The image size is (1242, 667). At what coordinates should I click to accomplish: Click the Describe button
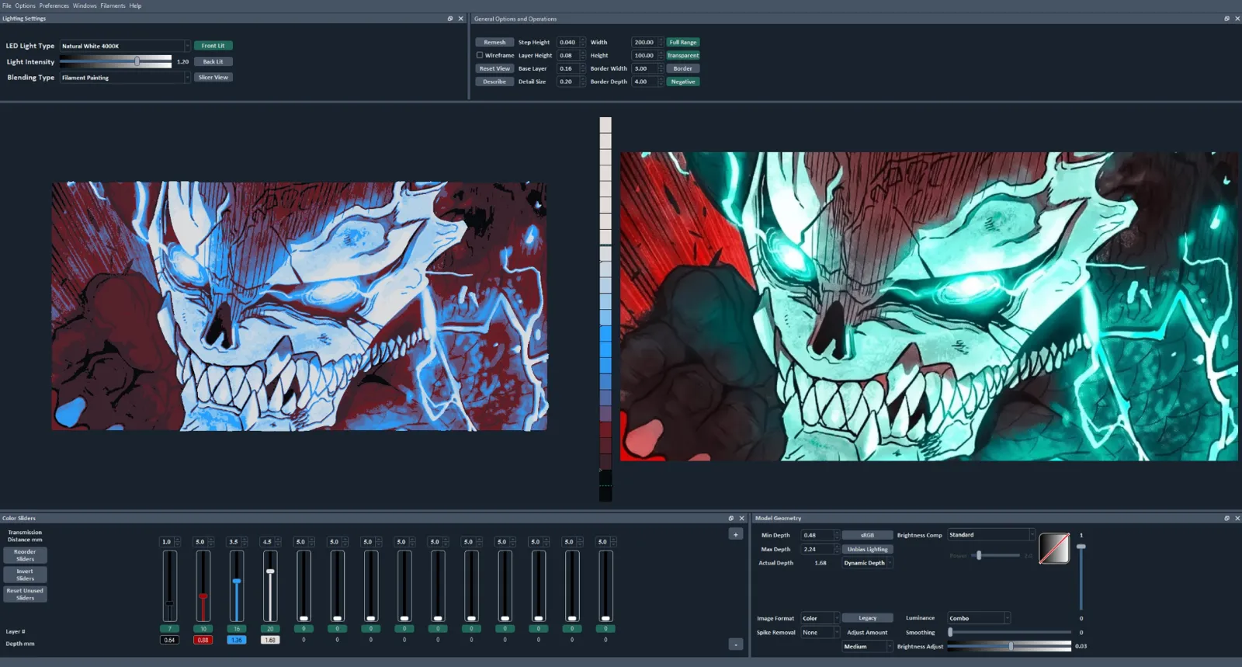pos(494,82)
